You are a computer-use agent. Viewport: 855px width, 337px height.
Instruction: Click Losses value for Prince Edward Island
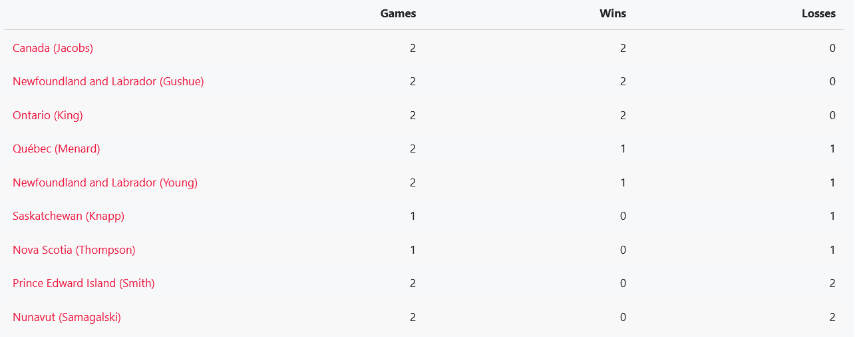coord(832,283)
